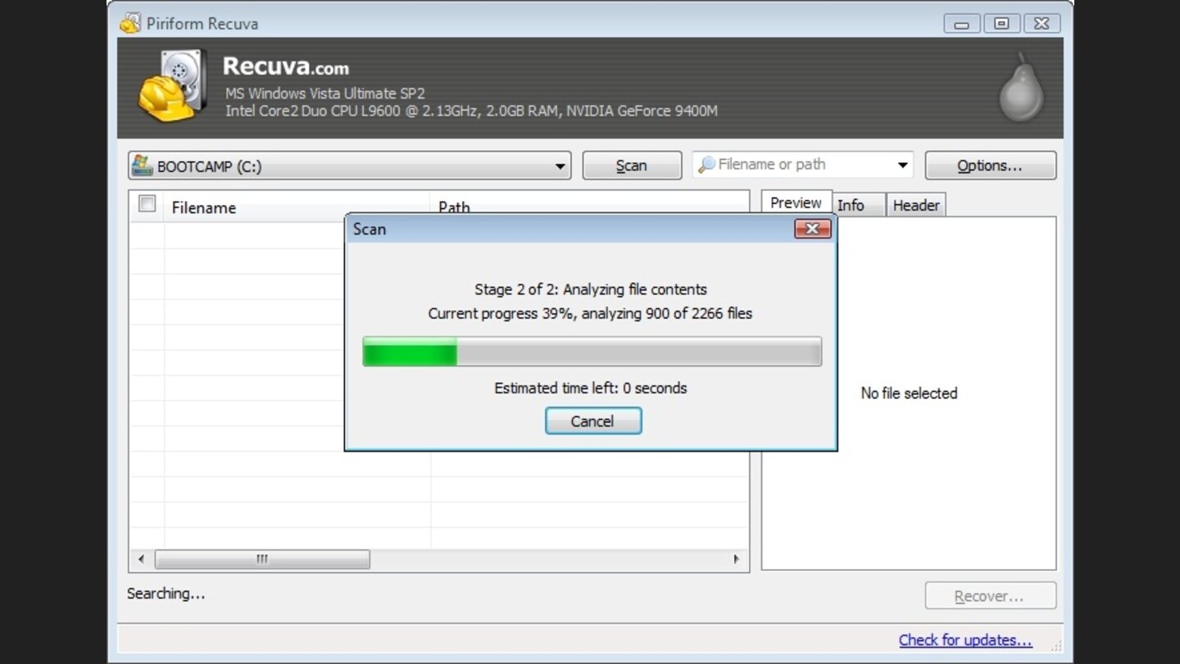Viewport: 1180px width, 664px height.
Task: Click the 'No file selected' preview text
Action: 909,393
